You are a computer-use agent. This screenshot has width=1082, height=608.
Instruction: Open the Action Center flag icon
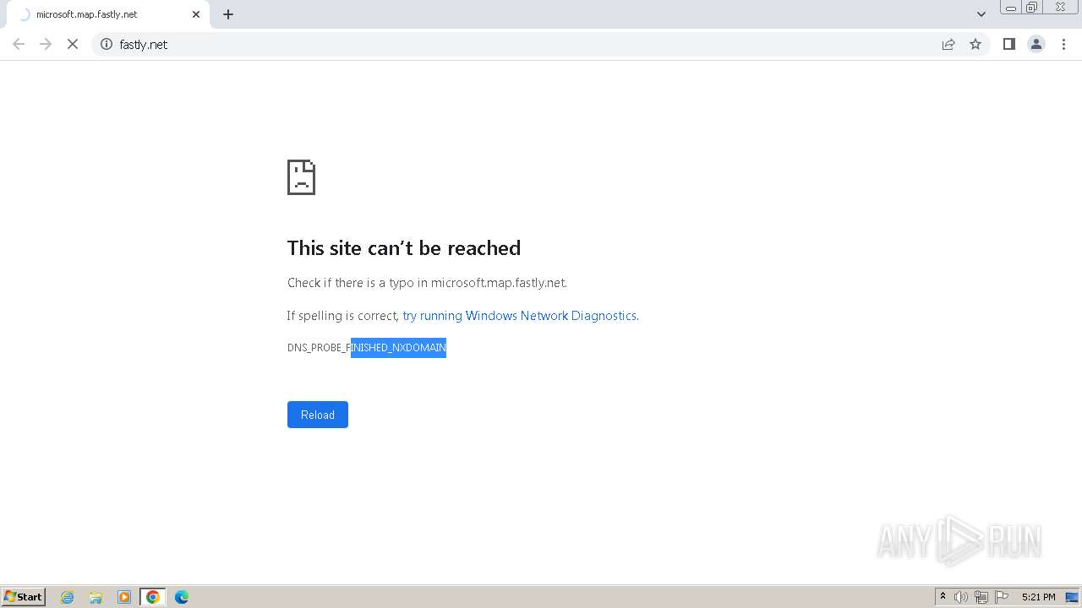[1002, 597]
